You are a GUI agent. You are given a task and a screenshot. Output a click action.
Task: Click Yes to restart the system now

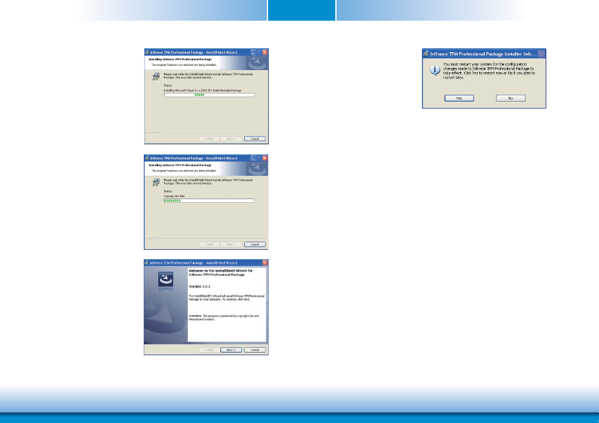click(459, 98)
